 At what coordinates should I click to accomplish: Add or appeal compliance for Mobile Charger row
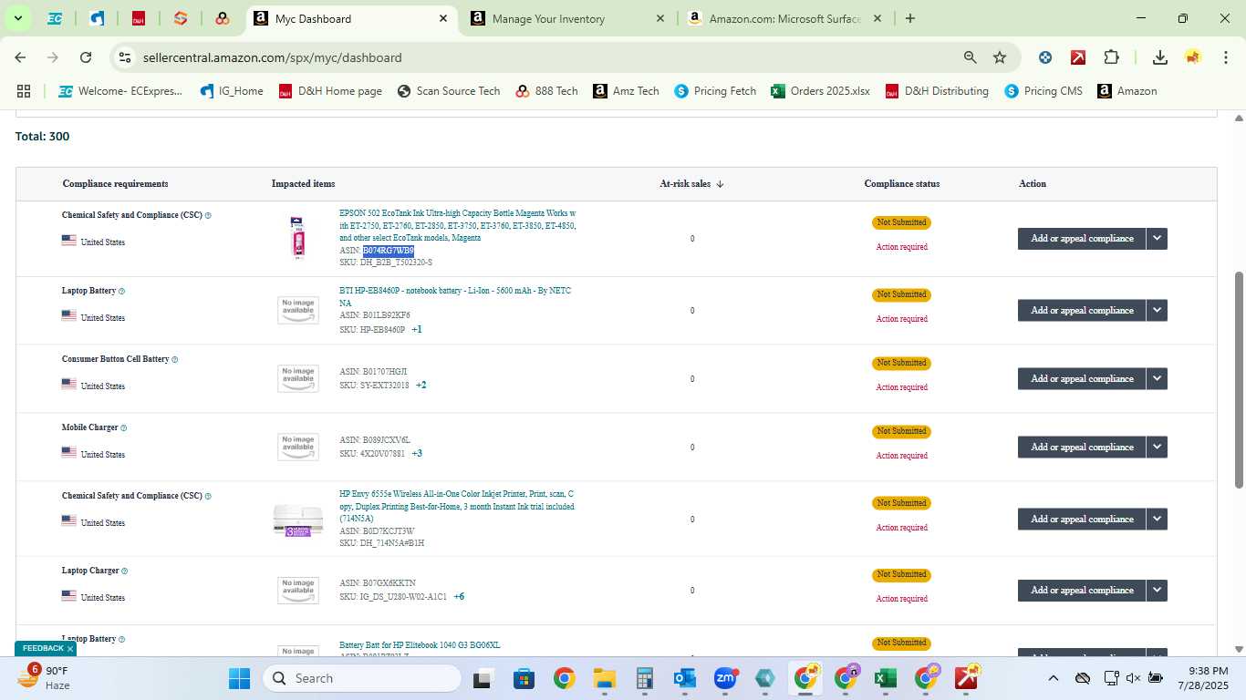coord(1082,448)
